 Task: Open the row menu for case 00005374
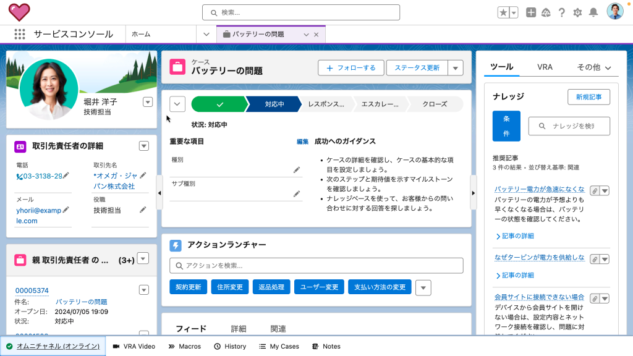coord(143,290)
